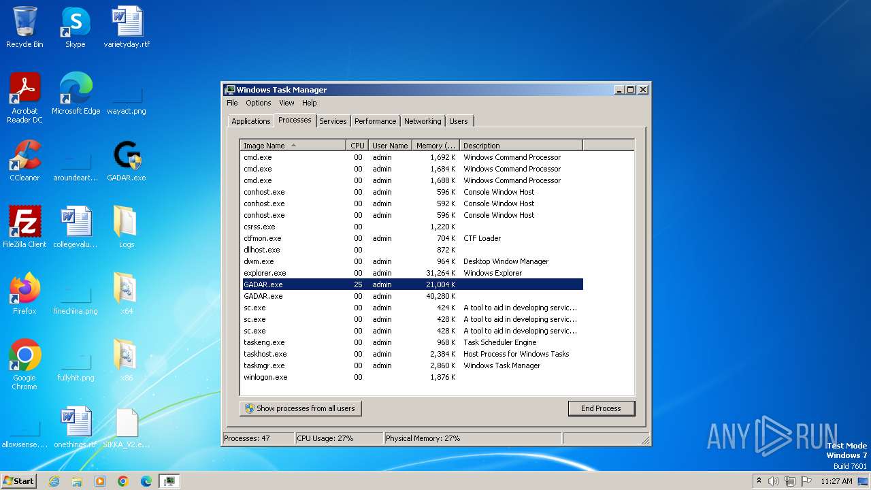Select the taskeng.exe process row

coord(412,342)
